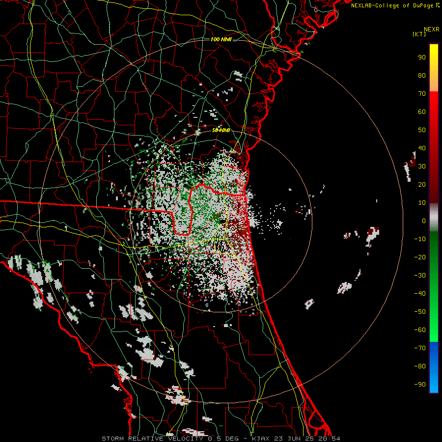Click the "-30" value on velocity scale
The image size is (442, 442).
point(420,276)
